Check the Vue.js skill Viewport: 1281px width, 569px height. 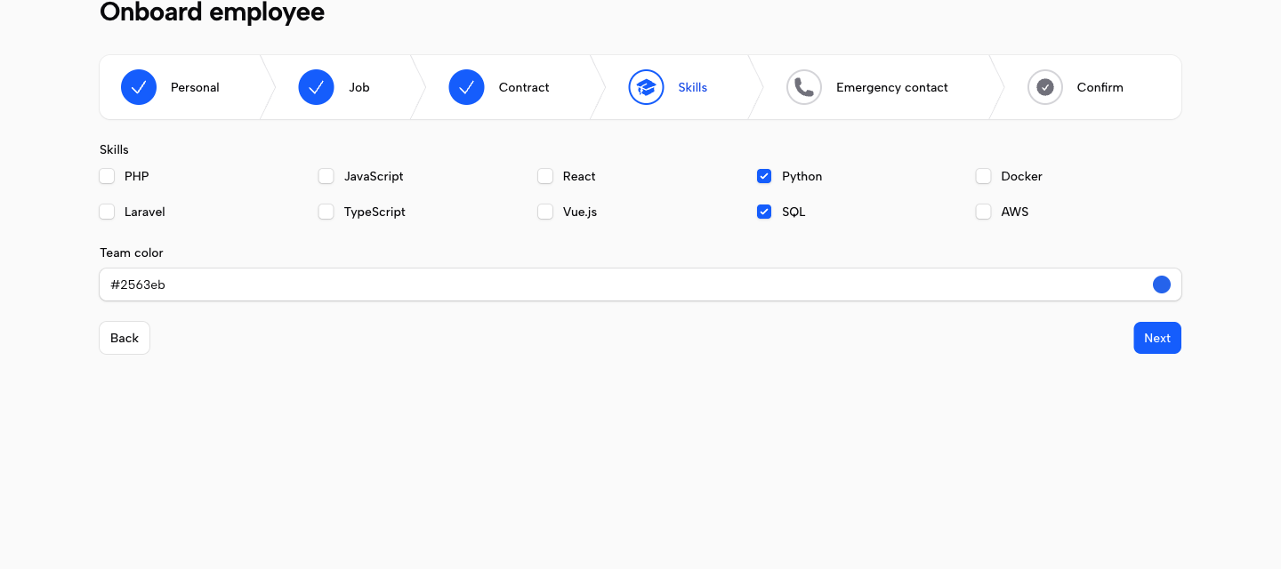click(x=545, y=212)
